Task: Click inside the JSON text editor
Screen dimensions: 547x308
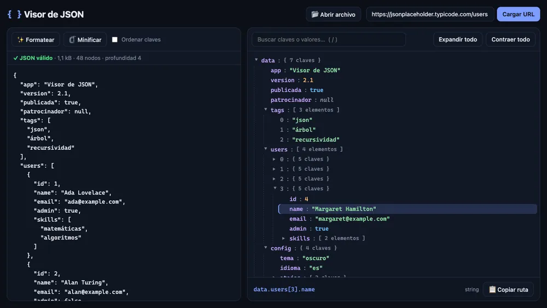Action: coord(124,183)
